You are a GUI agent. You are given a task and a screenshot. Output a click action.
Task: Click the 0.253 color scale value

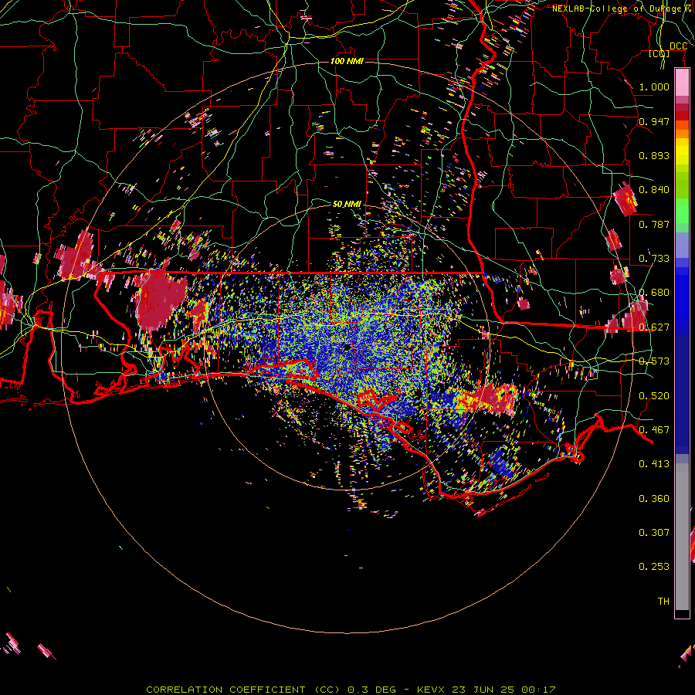pyautogui.click(x=654, y=567)
